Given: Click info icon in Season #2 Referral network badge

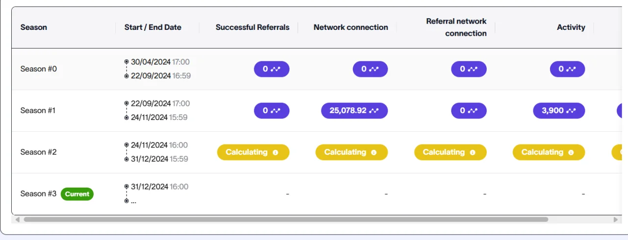Looking at the screenshot, I should click(x=472, y=152).
